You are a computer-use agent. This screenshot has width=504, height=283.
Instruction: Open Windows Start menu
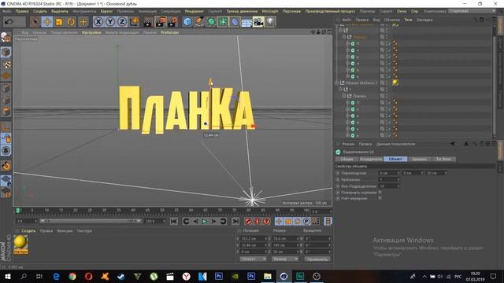tap(8, 276)
